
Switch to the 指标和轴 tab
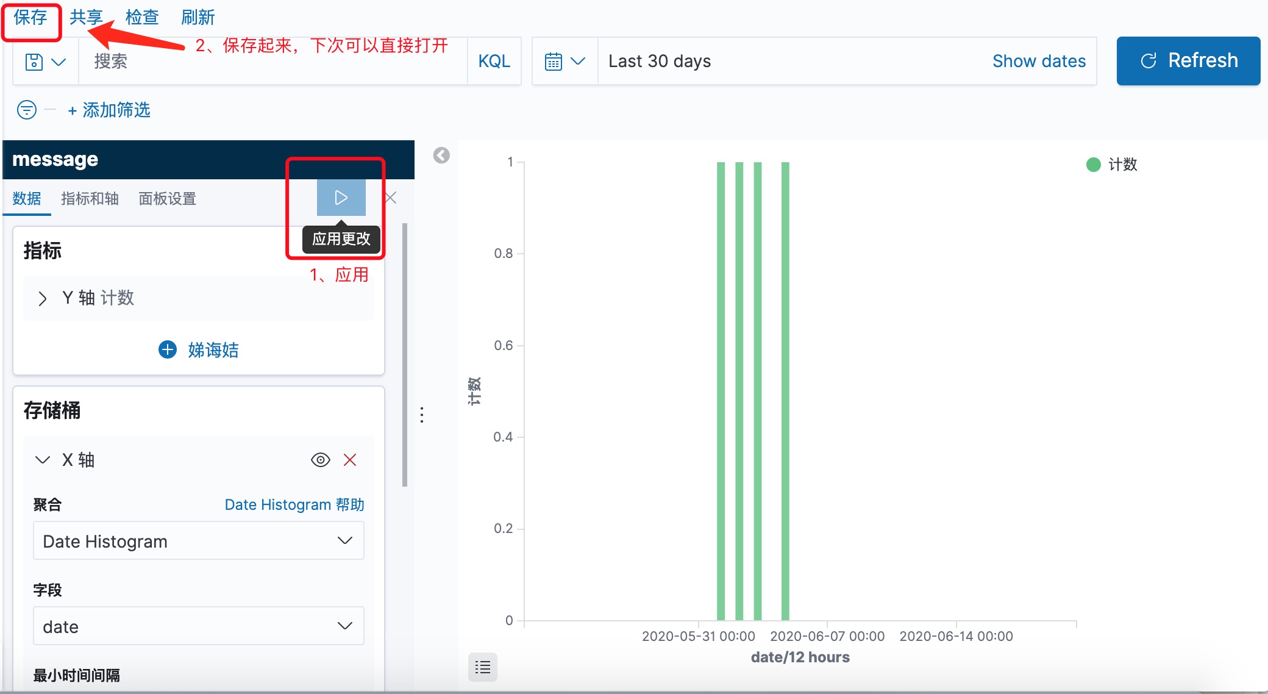90,198
